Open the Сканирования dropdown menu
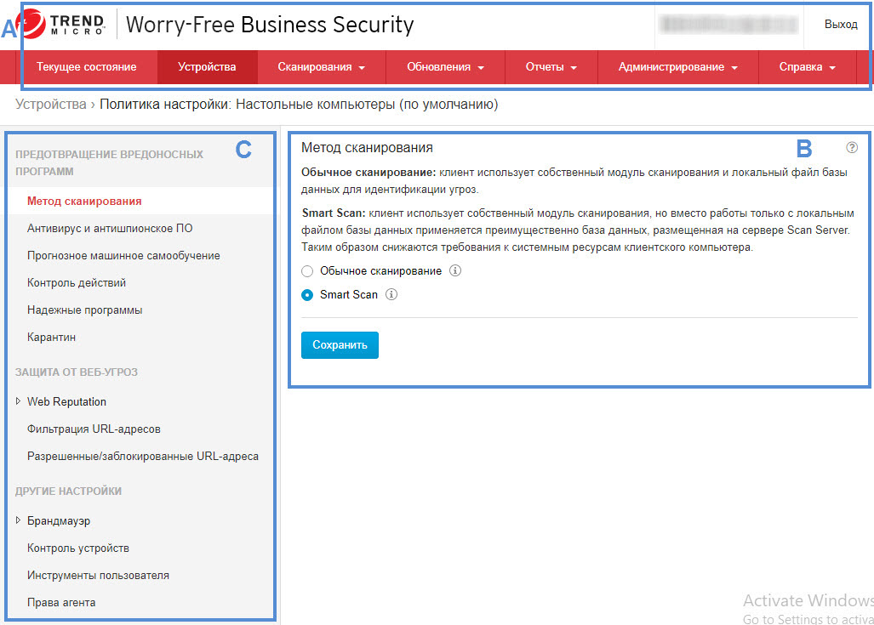Image resolution: width=874 pixels, height=625 pixels. pos(321,67)
